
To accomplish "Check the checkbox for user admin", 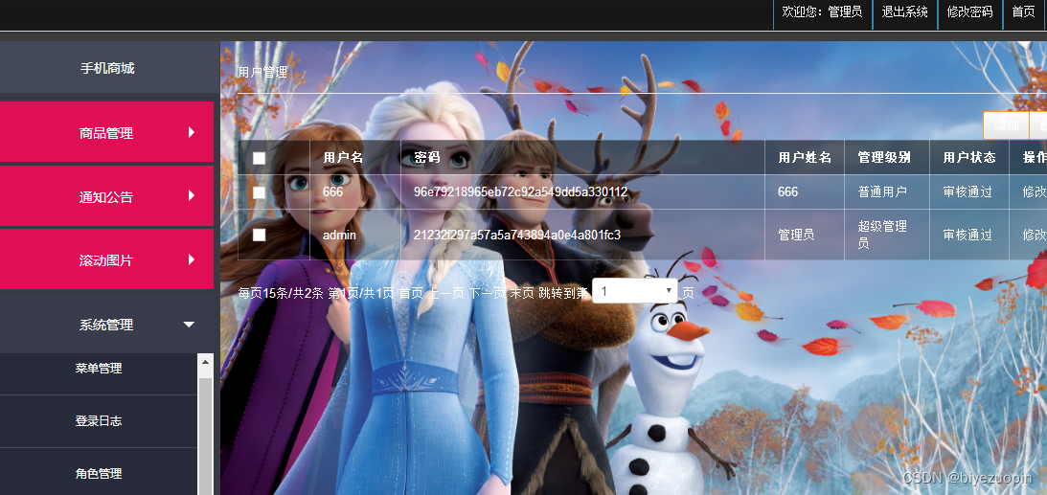I will [x=259, y=235].
